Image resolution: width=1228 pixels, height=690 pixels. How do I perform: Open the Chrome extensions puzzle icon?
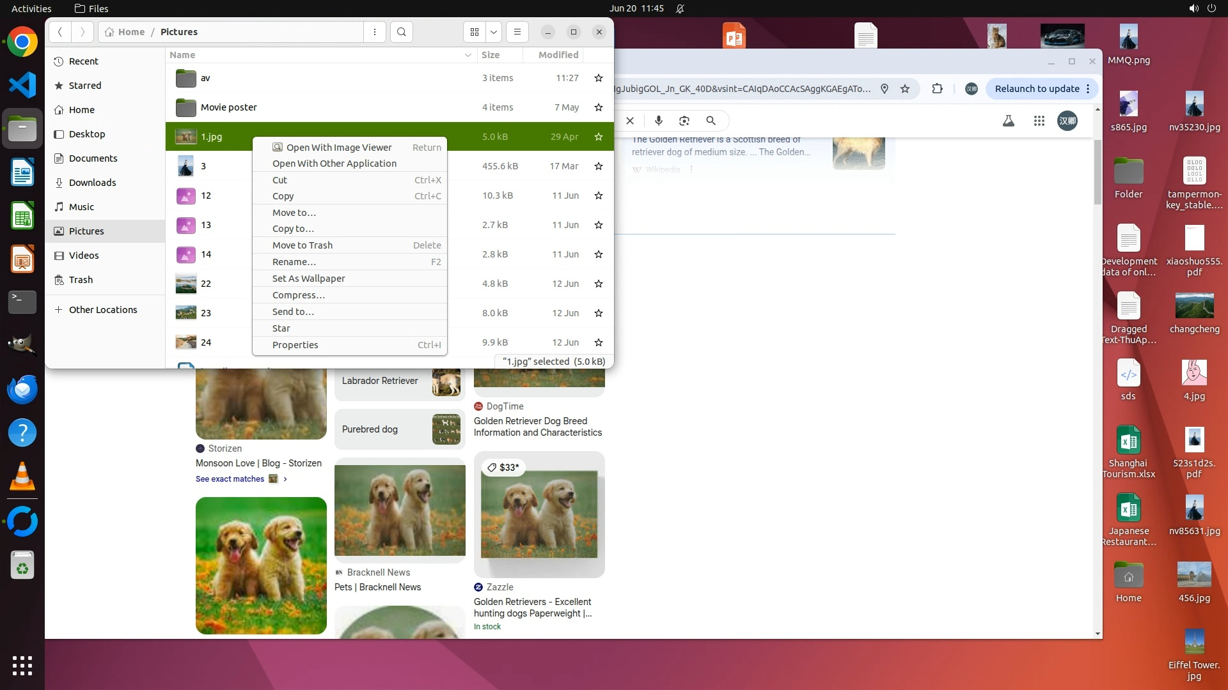tap(937, 89)
